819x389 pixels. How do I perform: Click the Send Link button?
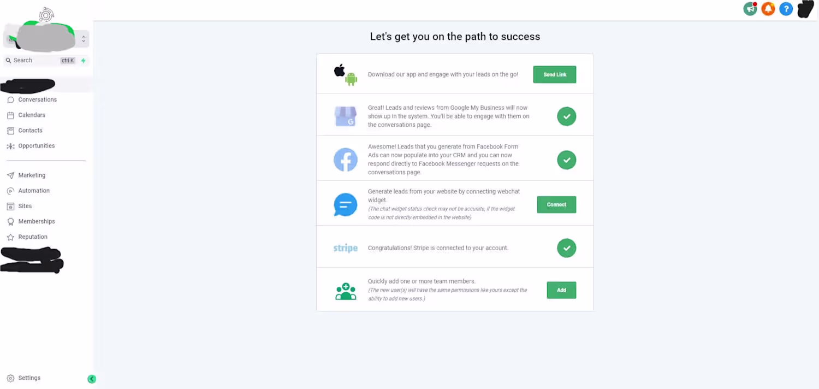(555, 74)
